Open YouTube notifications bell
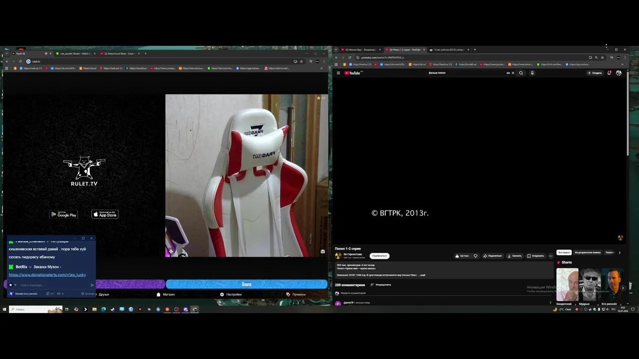The width and height of the screenshot is (639, 359). click(x=610, y=73)
